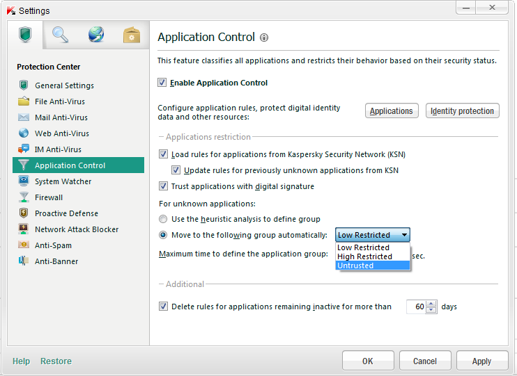Increase the inactive days spinner value
Image resolution: width=517 pixels, height=376 pixels.
pos(433,304)
